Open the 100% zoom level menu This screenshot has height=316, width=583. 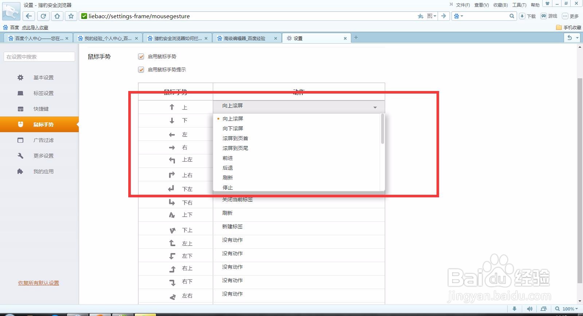point(567,309)
